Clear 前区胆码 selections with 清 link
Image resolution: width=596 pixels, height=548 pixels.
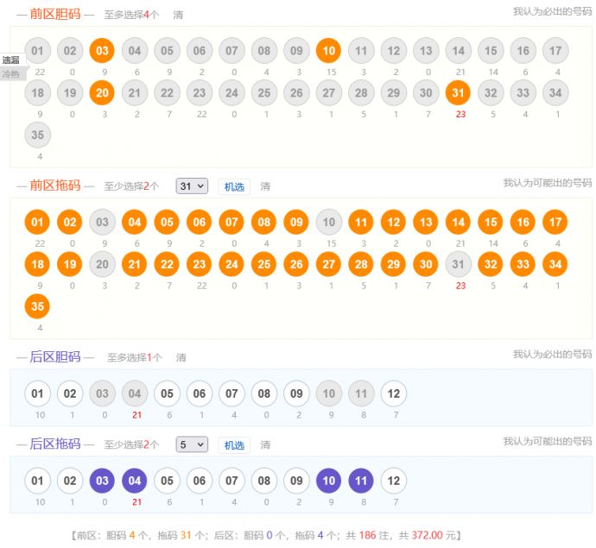[x=178, y=15]
